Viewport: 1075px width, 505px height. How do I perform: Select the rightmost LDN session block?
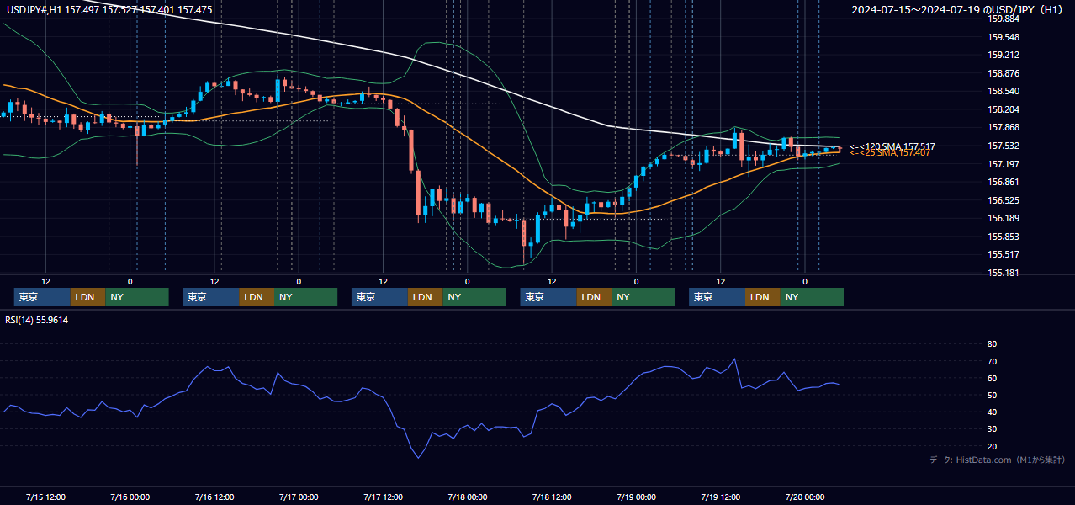[x=762, y=297]
